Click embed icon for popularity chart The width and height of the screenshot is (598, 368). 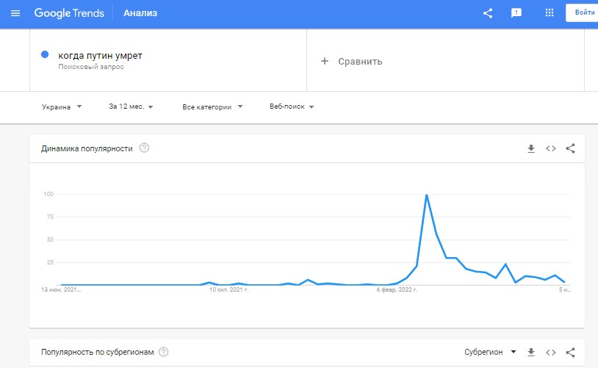[551, 148]
